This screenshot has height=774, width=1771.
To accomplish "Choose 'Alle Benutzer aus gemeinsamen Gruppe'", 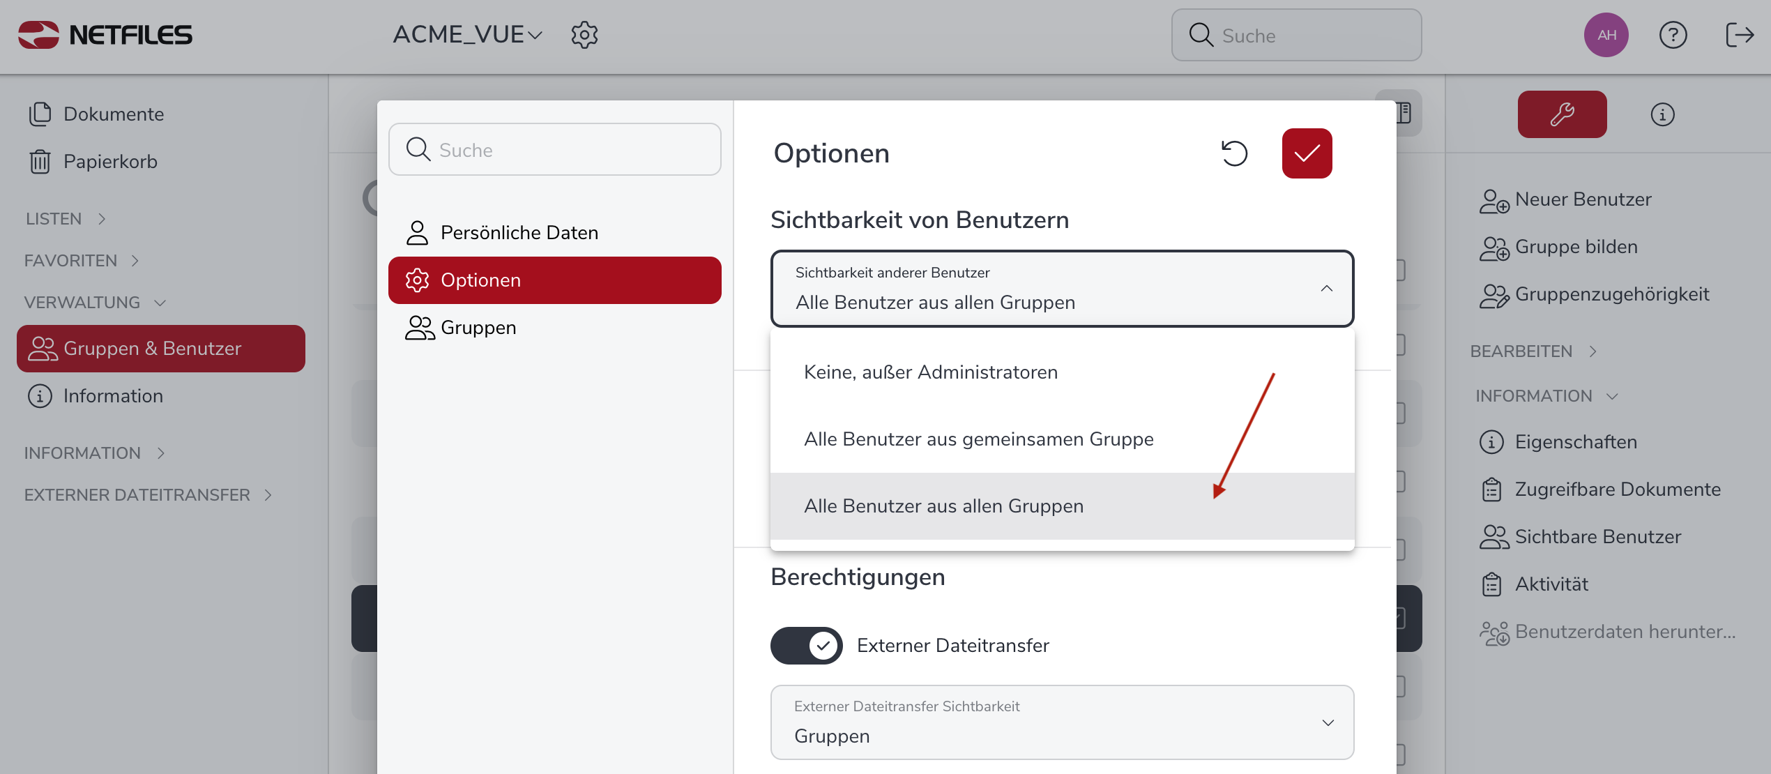I will 978,439.
